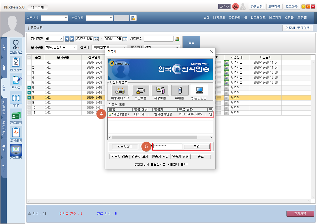Open the 영상 film icon

tap(16, 97)
